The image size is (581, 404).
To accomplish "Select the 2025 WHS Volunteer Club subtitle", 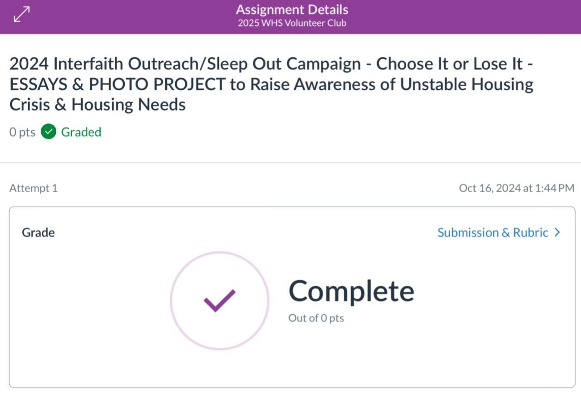I will [292, 23].
